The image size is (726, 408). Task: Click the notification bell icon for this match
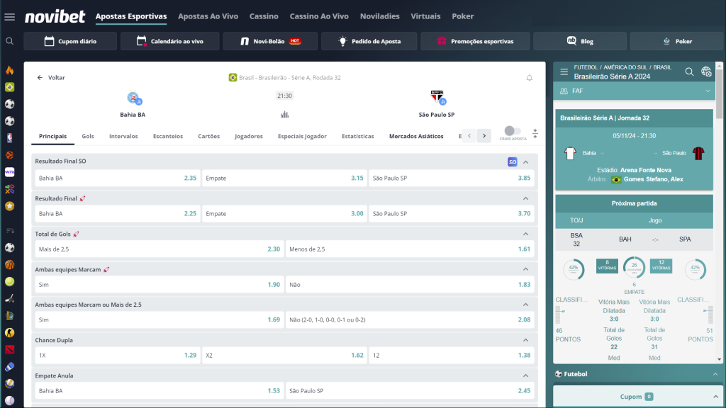(x=529, y=78)
